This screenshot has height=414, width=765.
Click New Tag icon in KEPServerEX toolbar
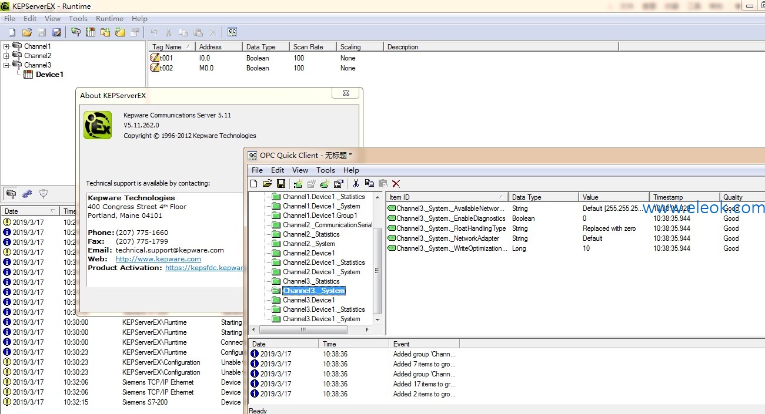(x=120, y=32)
